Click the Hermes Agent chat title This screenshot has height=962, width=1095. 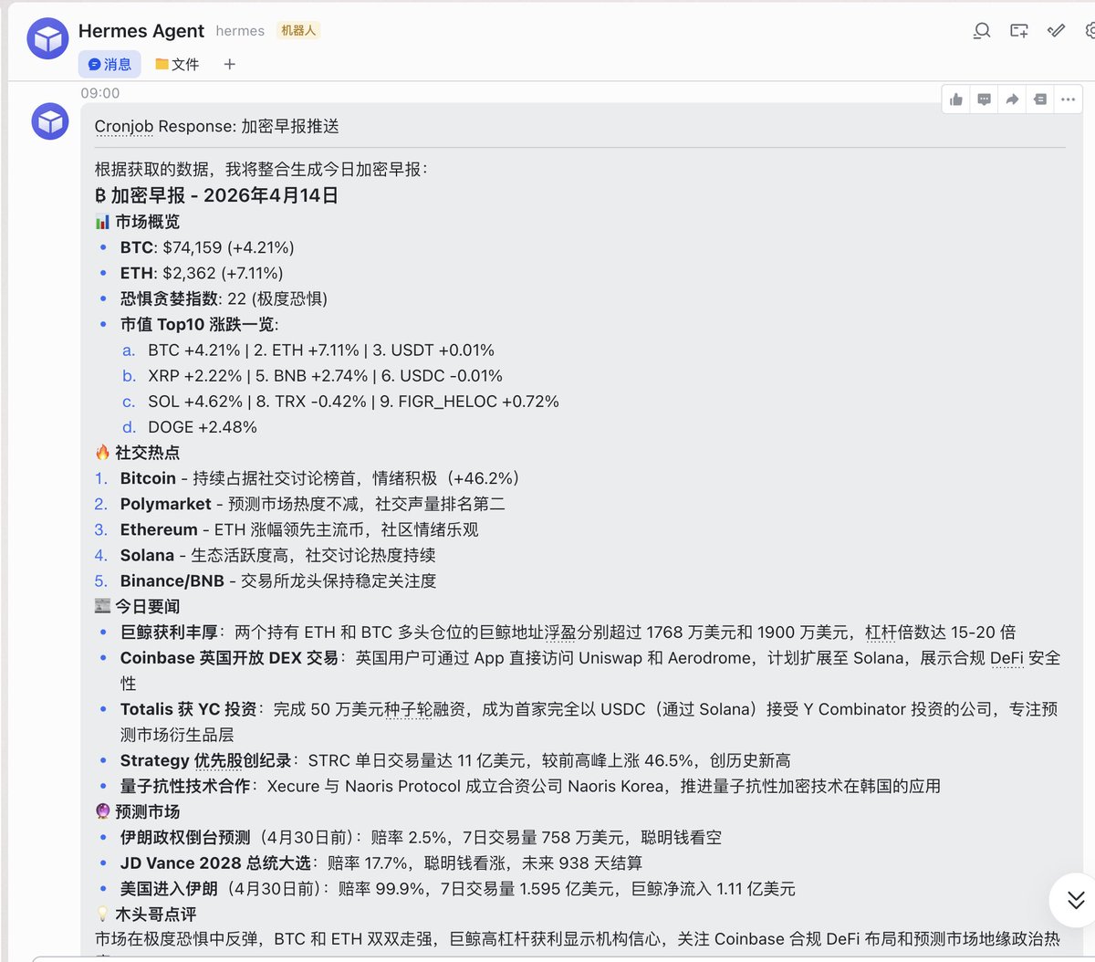tap(141, 31)
